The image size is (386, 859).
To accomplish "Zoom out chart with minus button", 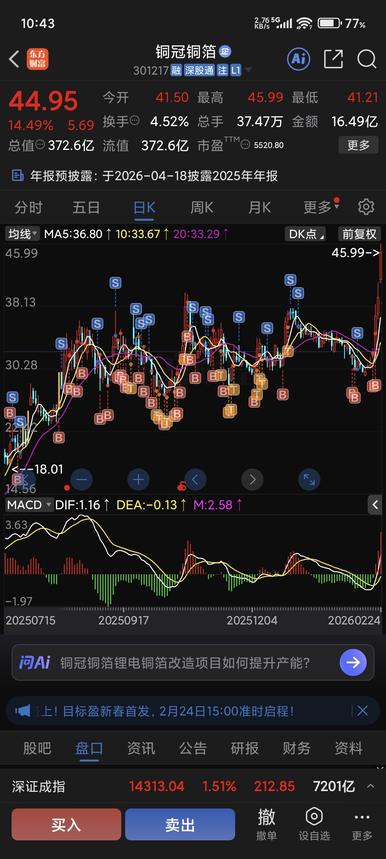I will pos(81,479).
